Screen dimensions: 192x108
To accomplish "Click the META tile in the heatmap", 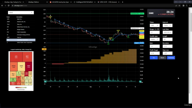I will pyautogui.click(x=13, y=83).
